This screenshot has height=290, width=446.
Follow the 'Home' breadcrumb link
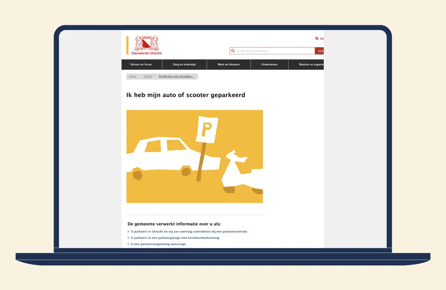133,77
